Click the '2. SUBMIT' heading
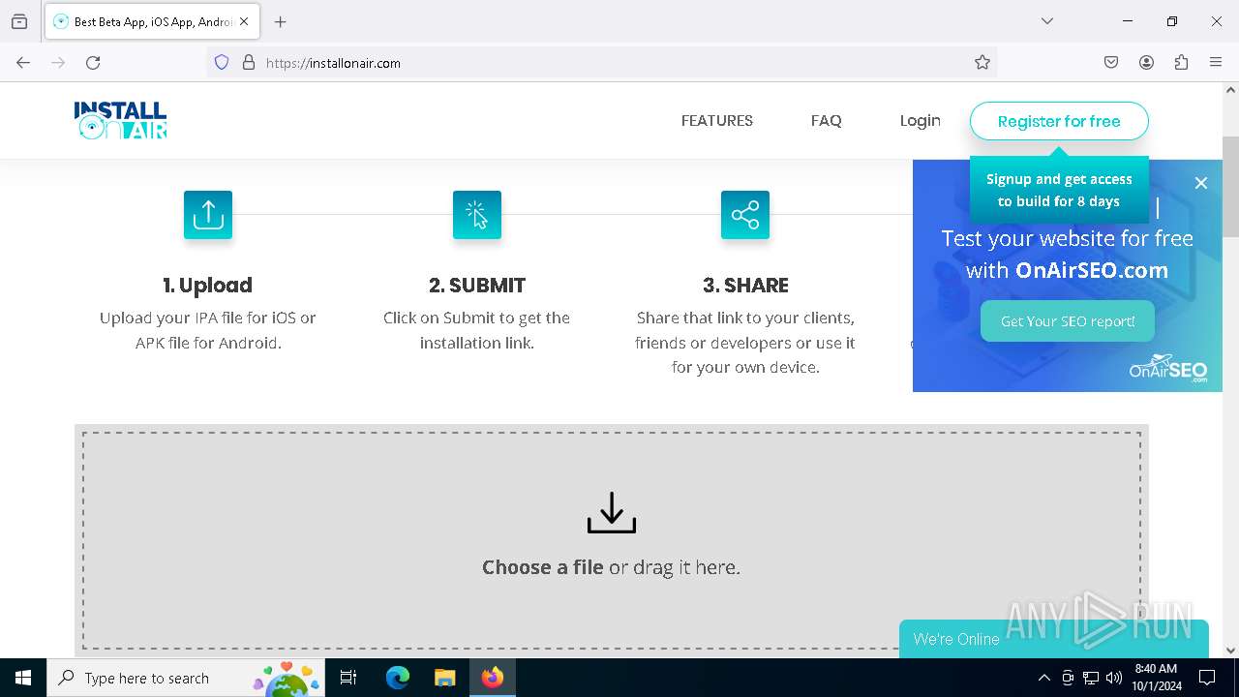 pyautogui.click(x=477, y=286)
